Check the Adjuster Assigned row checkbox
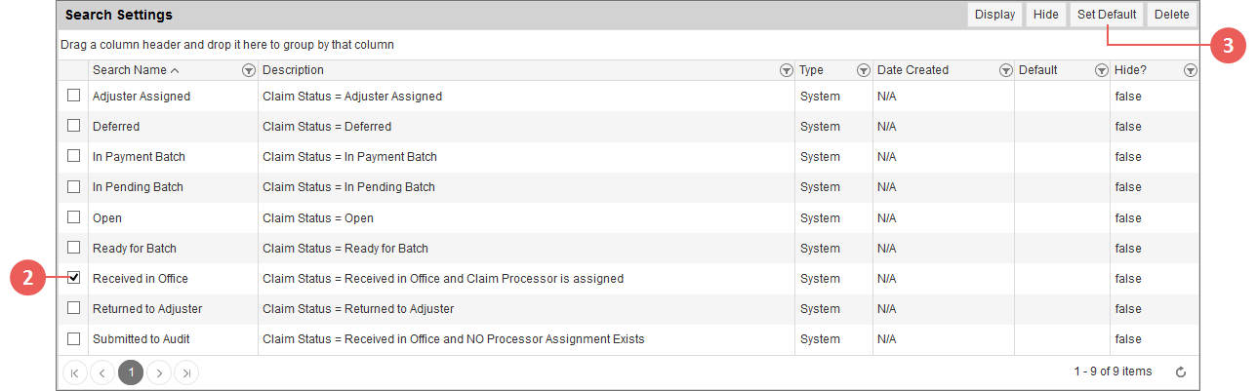 [73, 97]
